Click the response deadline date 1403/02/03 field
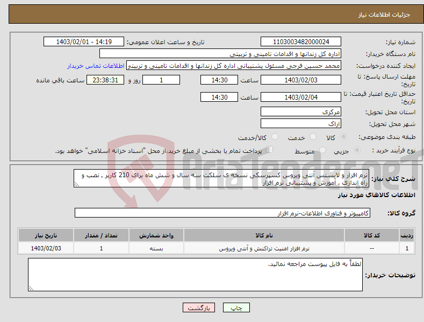 tap(301, 80)
